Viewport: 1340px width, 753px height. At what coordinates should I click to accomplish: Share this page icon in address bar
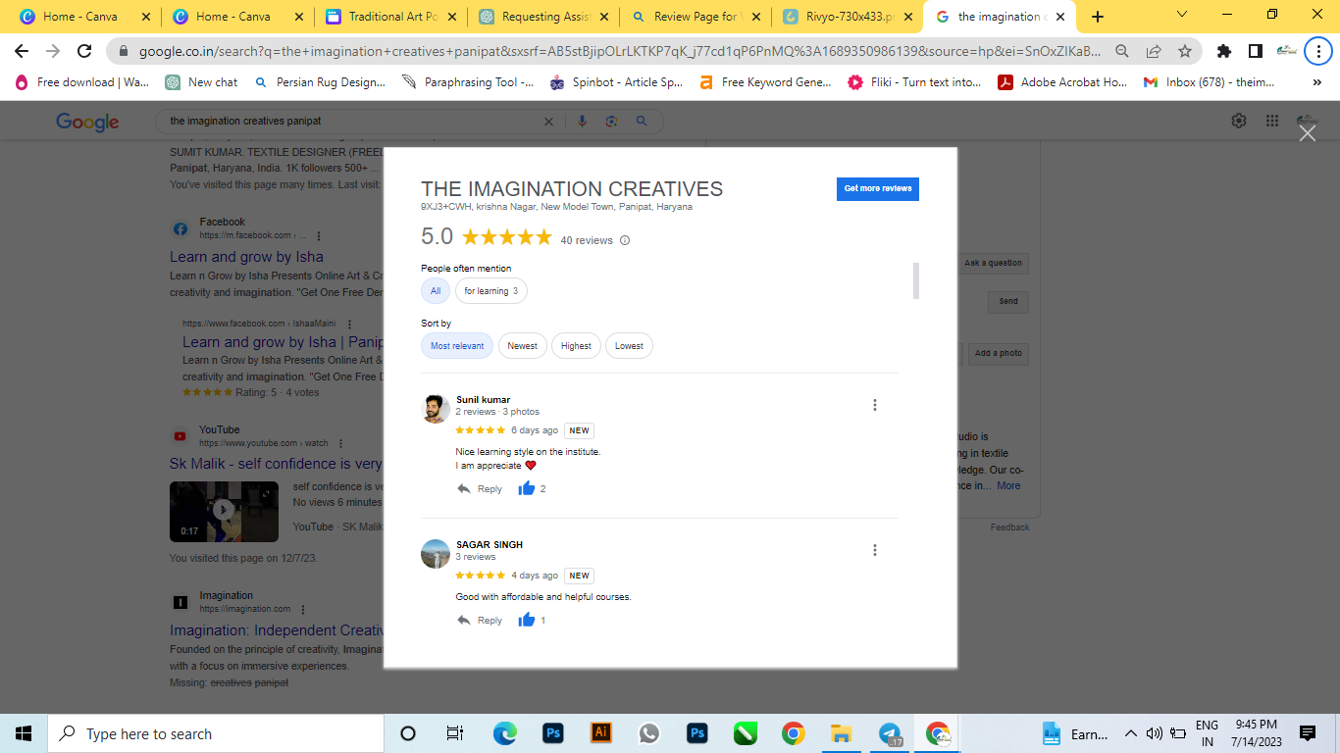coord(1154,51)
